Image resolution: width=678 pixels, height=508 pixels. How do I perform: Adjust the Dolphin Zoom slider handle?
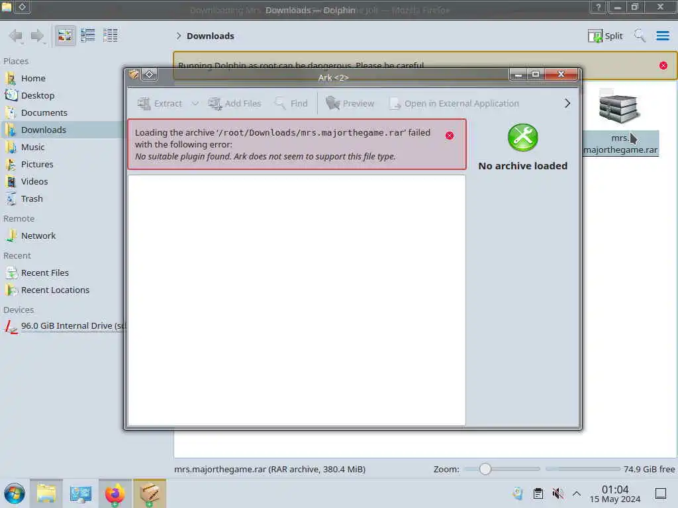[x=485, y=469]
